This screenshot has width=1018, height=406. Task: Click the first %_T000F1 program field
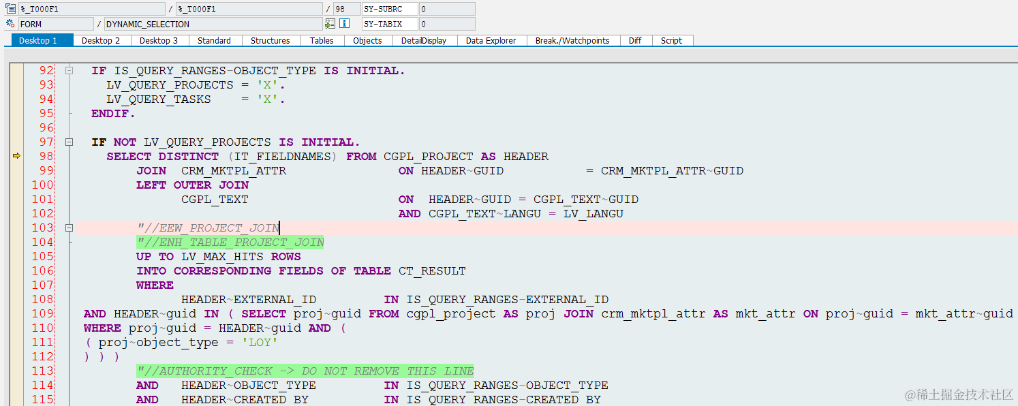pos(92,9)
